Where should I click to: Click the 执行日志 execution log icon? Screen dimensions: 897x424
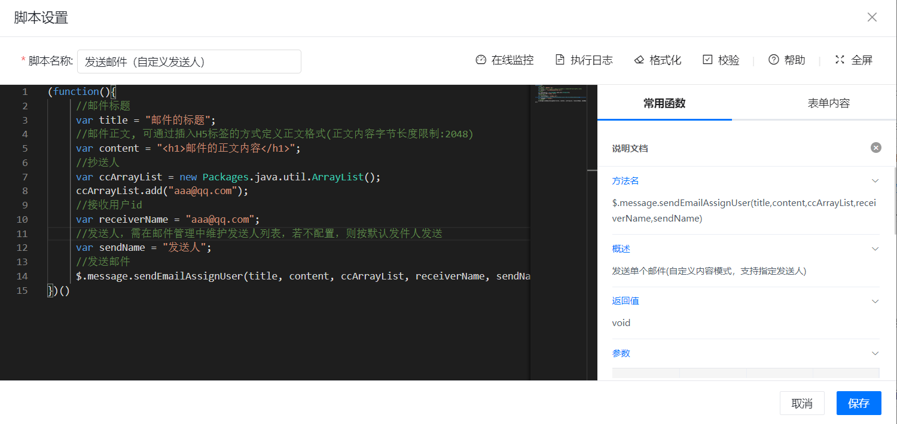[560, 60]
